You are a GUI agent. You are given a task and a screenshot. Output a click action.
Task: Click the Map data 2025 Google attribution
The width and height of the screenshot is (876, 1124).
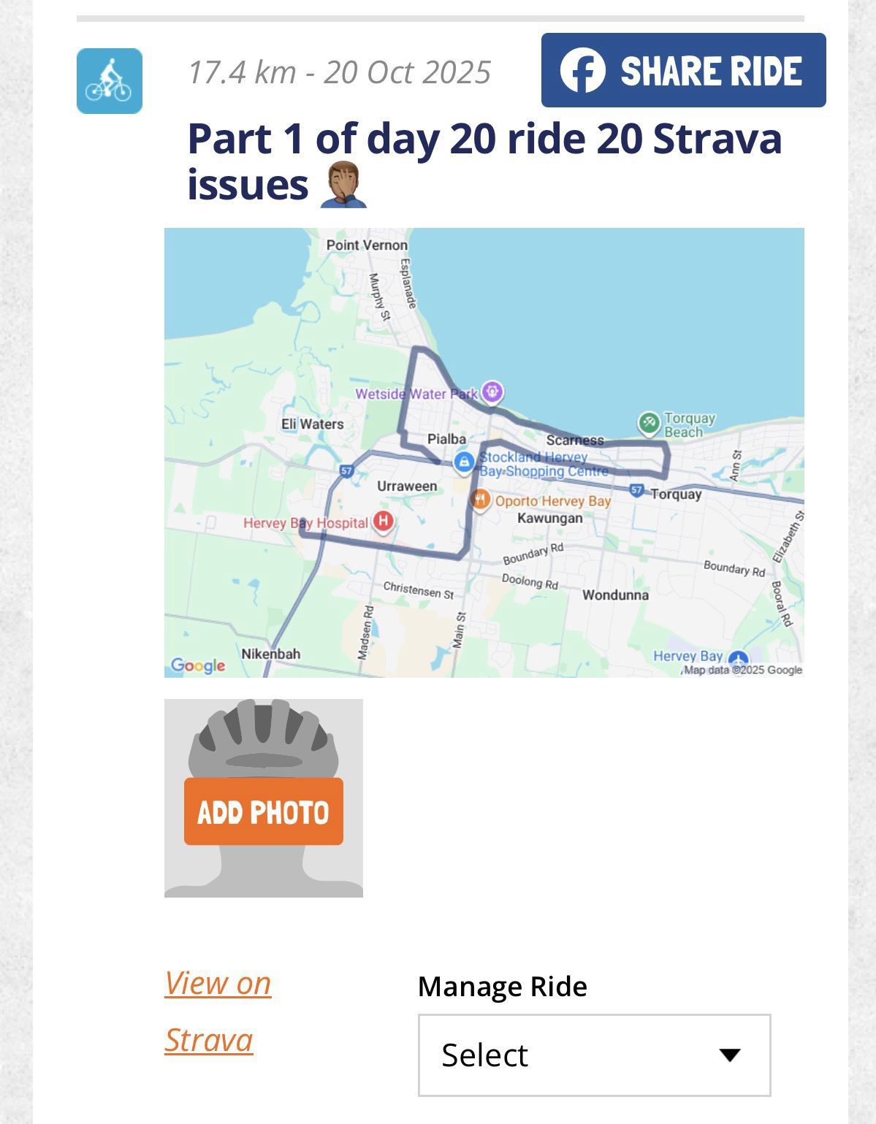pyautogui.click(x=742, y=670)
